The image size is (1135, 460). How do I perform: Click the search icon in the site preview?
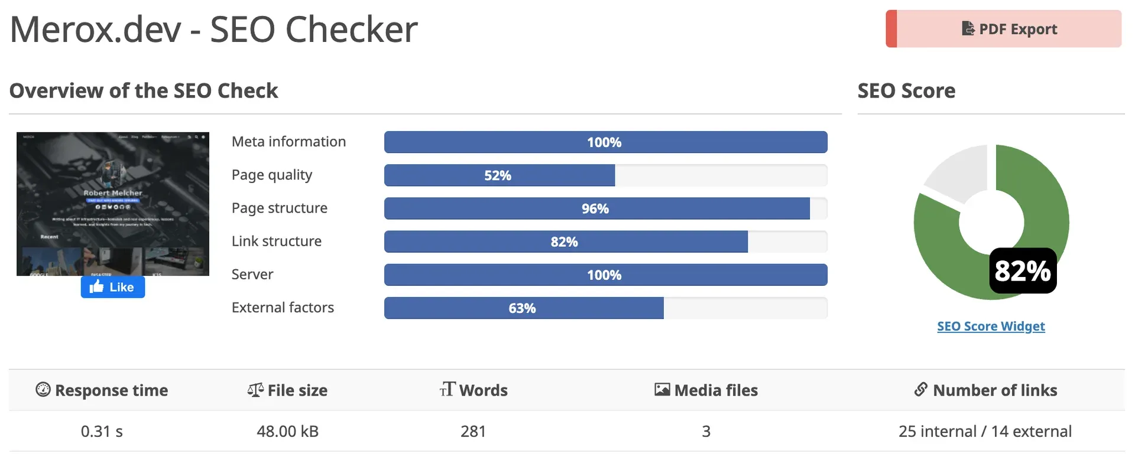click(x=196, y=136)
